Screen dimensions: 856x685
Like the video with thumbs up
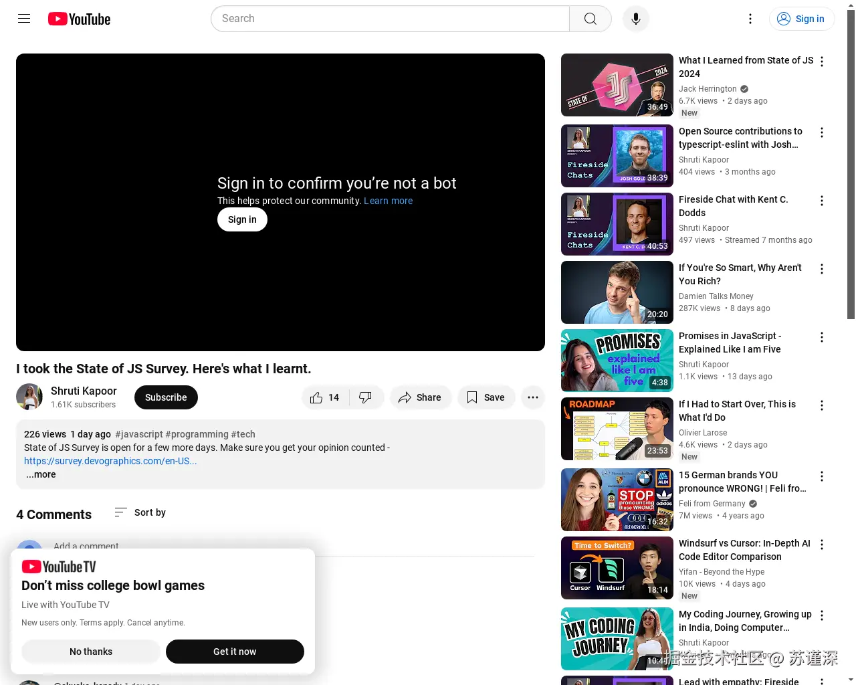point(324,397)
